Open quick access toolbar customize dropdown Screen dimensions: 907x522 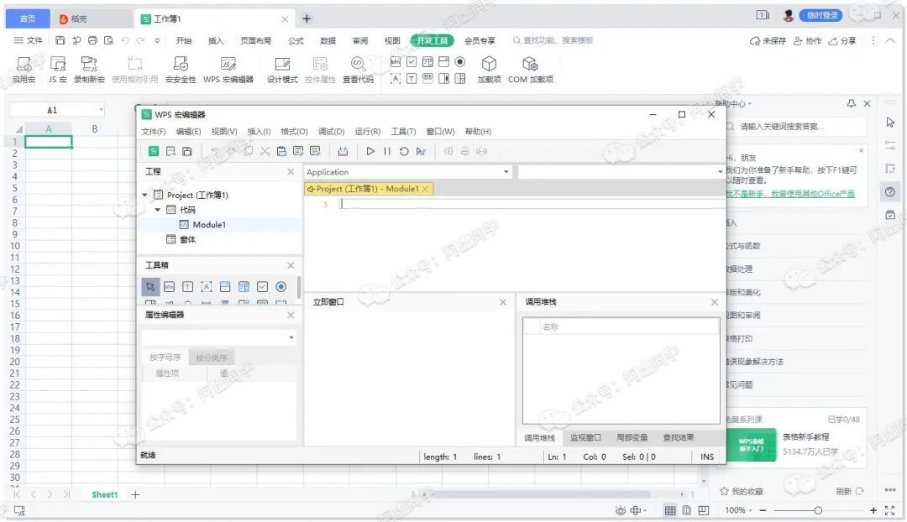coord(157,40)
